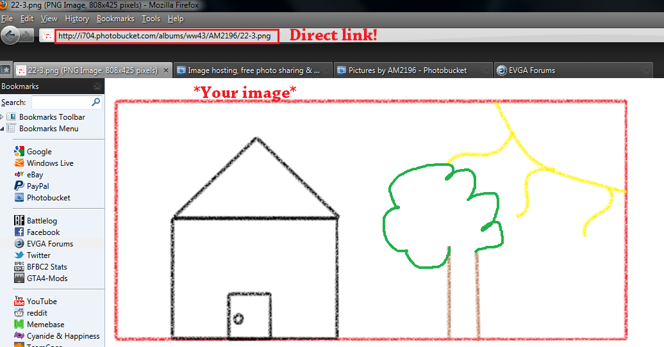Expand the Bookmarks Toolbar folder
Screen dimensions: 664x347
[x=2, y=117]
